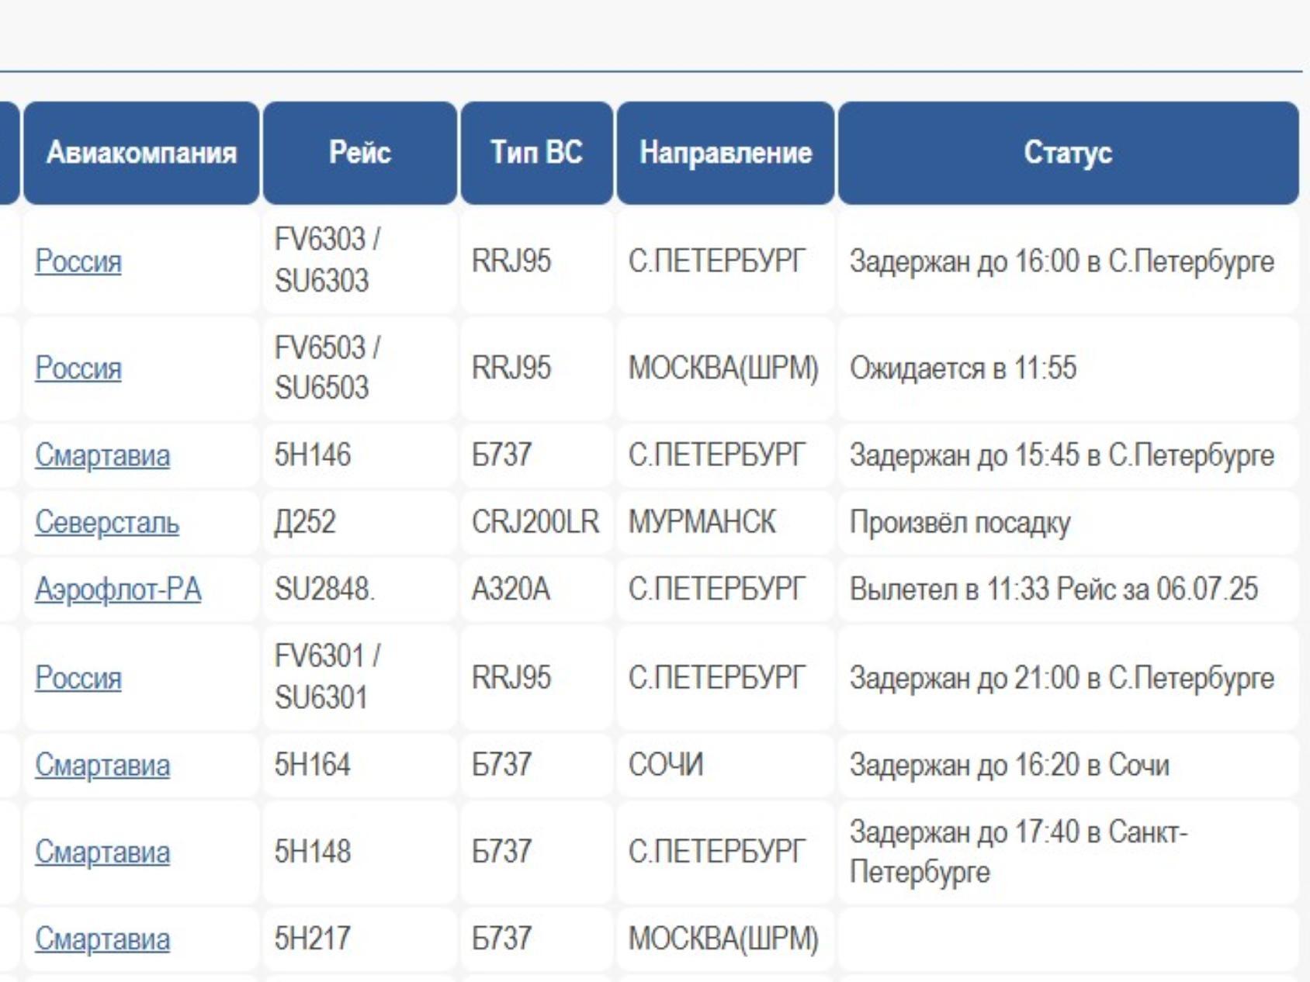Click МОСКВА(ШРМ) in the FV6503 row
The width and height of the screenshot is (1310, 982).
tap(723, 368)
